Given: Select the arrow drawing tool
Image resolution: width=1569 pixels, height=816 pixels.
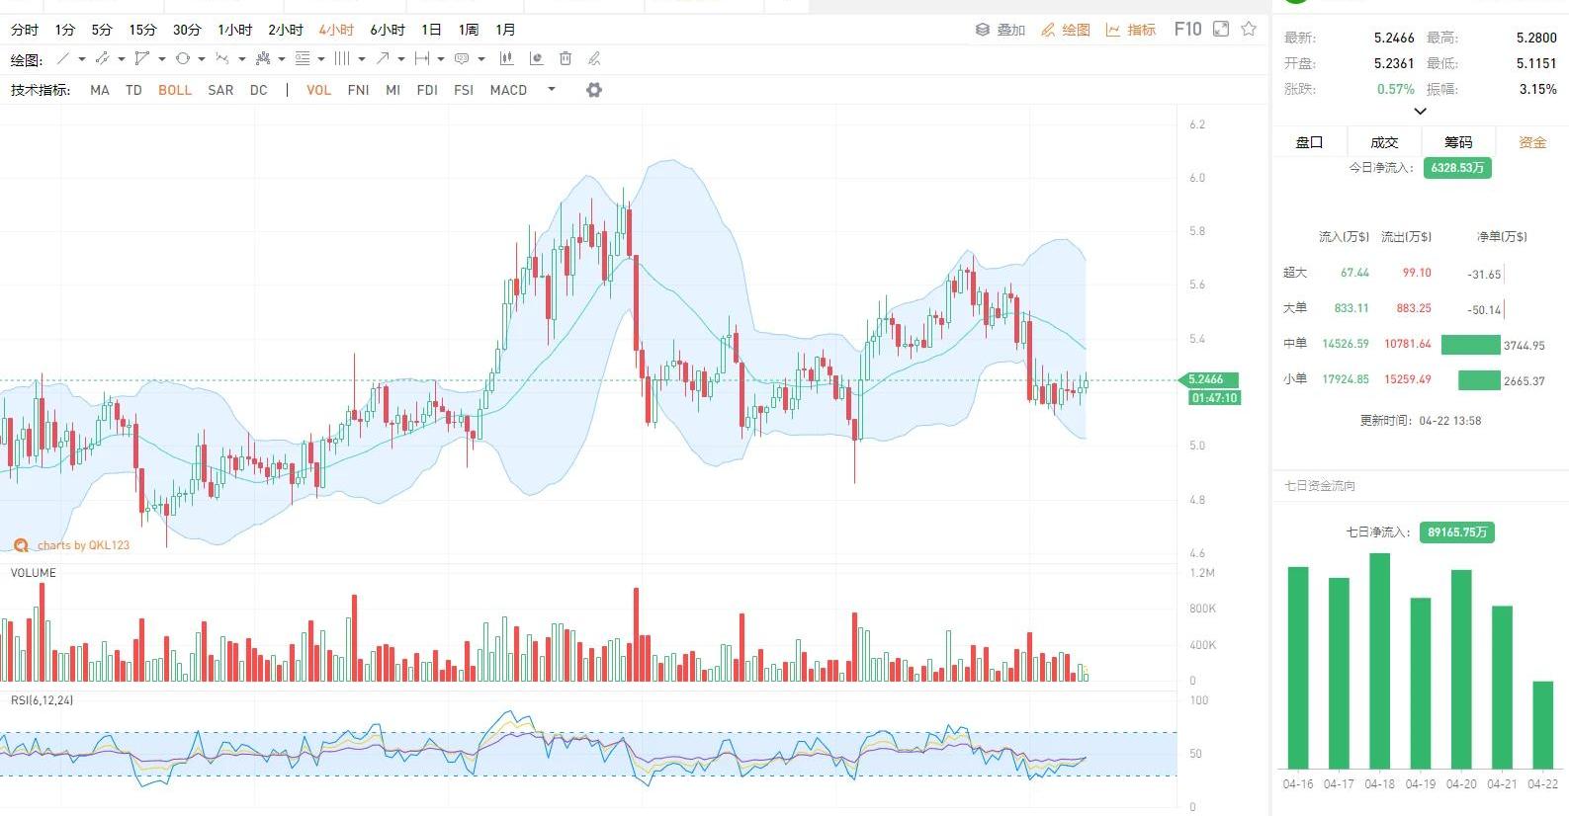Looking at the screenshot, I should pos(383,59).
